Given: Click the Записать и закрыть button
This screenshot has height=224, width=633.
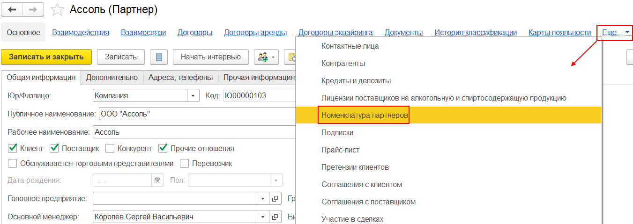Looking at the screenshot, I should tap(46, 57).
